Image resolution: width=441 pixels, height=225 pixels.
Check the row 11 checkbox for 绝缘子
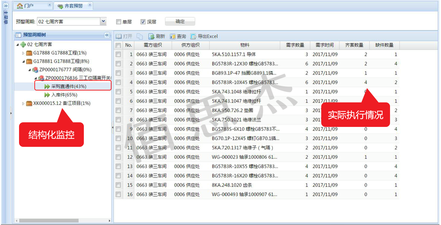(x=118, y=148)
